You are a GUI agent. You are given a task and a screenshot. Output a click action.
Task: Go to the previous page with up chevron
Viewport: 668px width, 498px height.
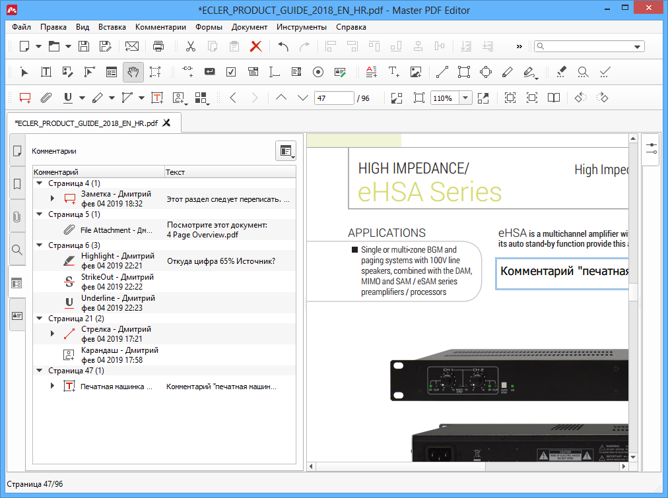click(x=281, y=98)
